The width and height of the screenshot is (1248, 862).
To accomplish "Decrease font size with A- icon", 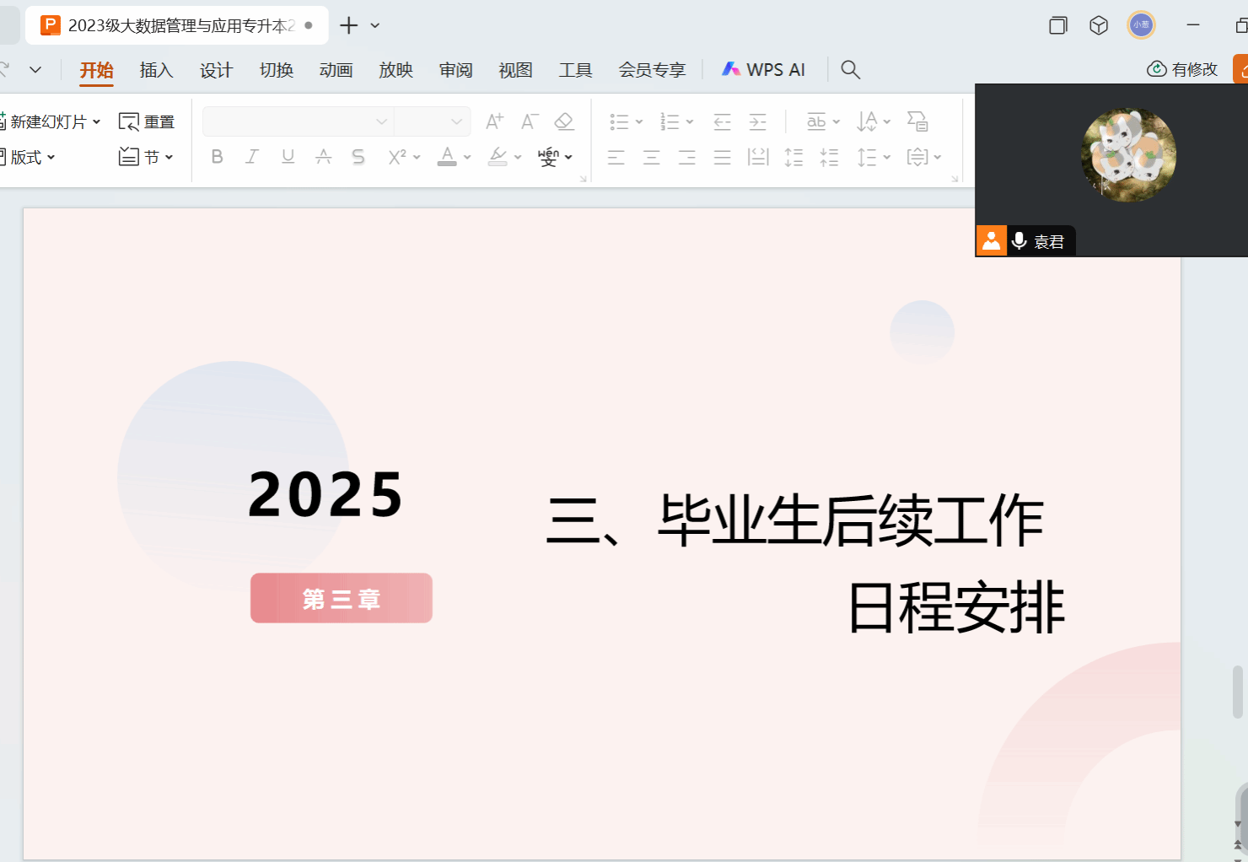I will point(530,121).
